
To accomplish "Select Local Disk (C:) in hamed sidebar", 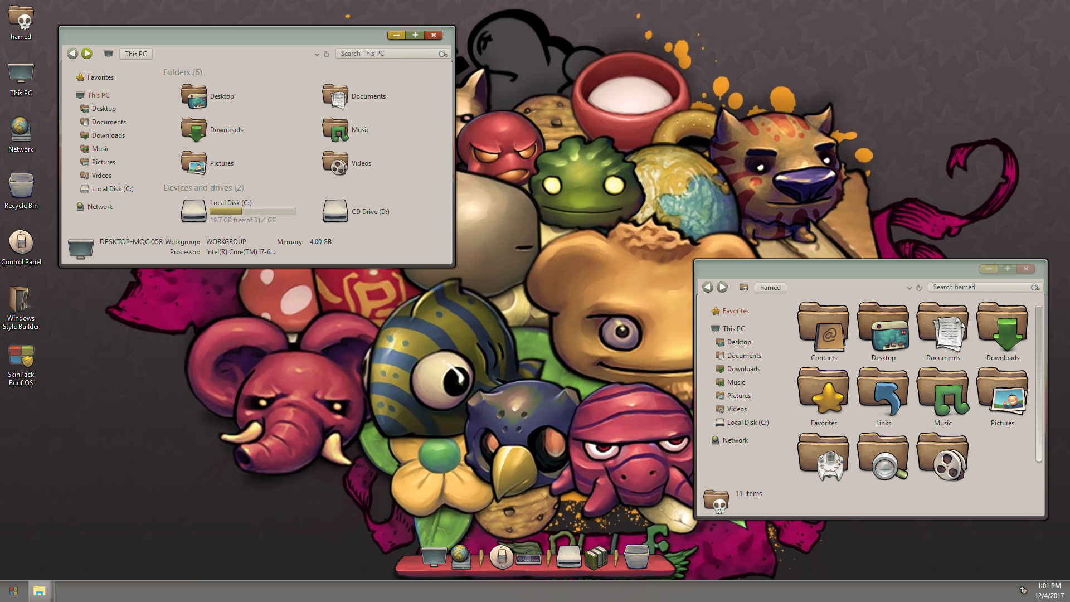I will 747,423.
